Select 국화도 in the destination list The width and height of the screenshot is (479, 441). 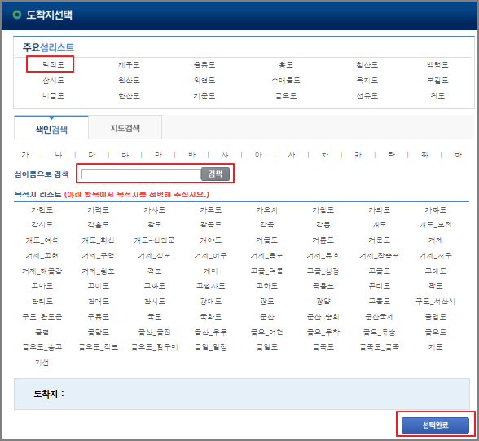coord(210,316)
